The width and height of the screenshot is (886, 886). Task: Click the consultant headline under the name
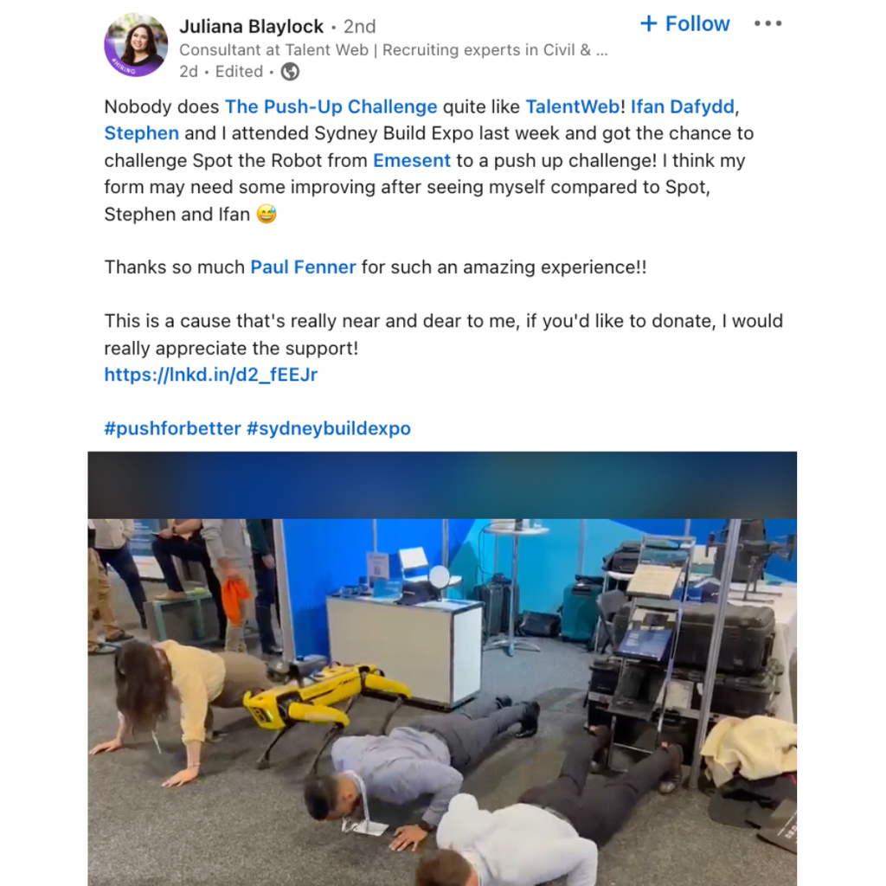pos(394,50)
